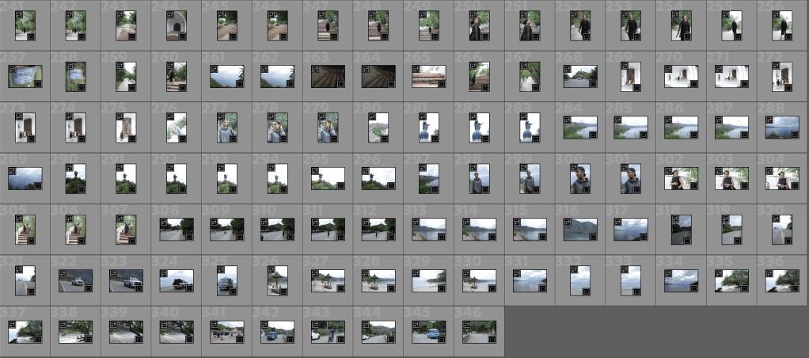The image size is (809, 358).
Task: Select thumbnail 244 showing the white archway
Action: (x=177, y=25)
